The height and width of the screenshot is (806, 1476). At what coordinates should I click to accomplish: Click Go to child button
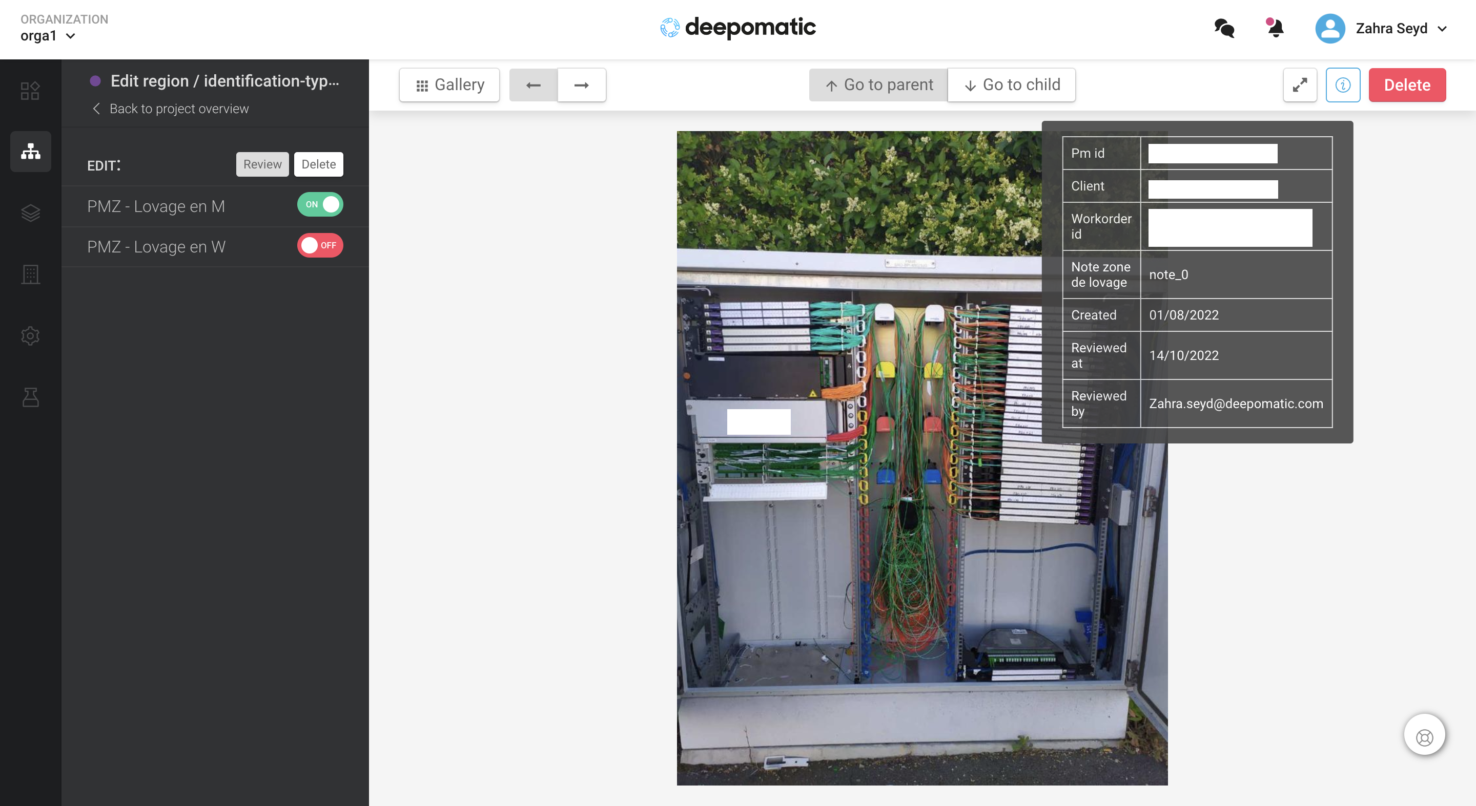[x=1011, y=86]
